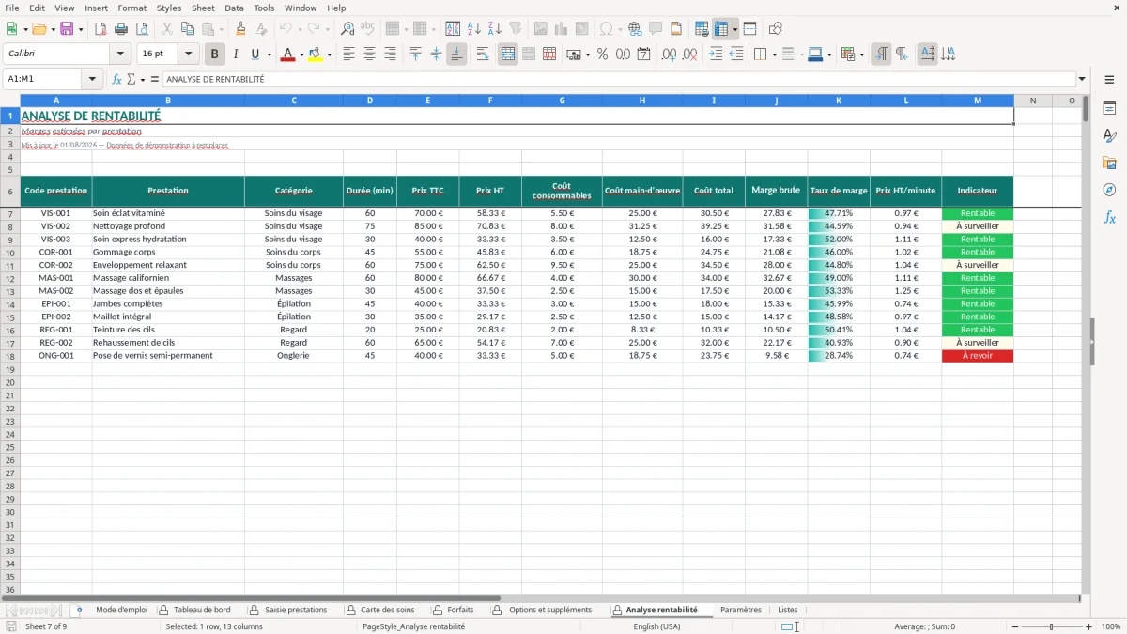Toggle Print Preview icon

(143, 29)
